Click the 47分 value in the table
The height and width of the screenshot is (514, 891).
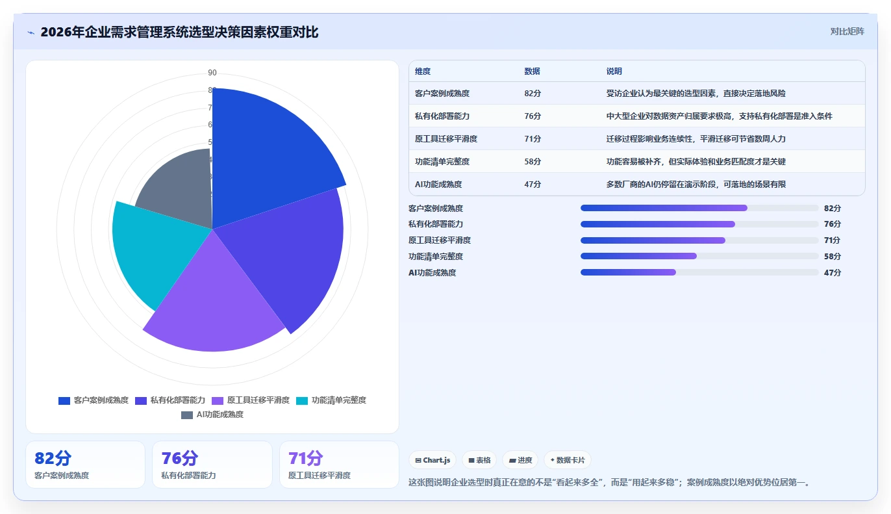533,185
